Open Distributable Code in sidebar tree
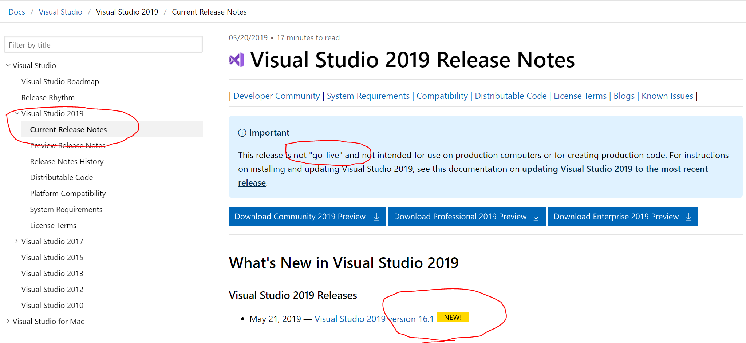The height and width of the screenshot is (343, 746). click(x=62, y=177)
